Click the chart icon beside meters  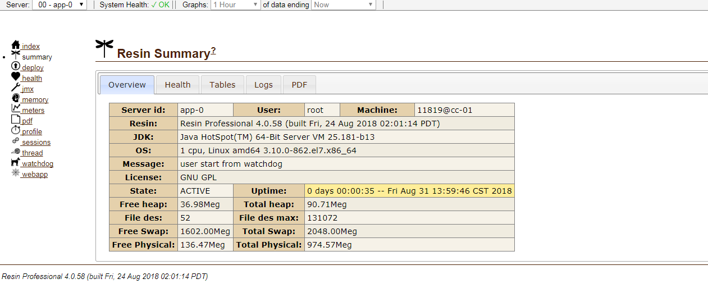pyautogui.click(x=16, y=109)
